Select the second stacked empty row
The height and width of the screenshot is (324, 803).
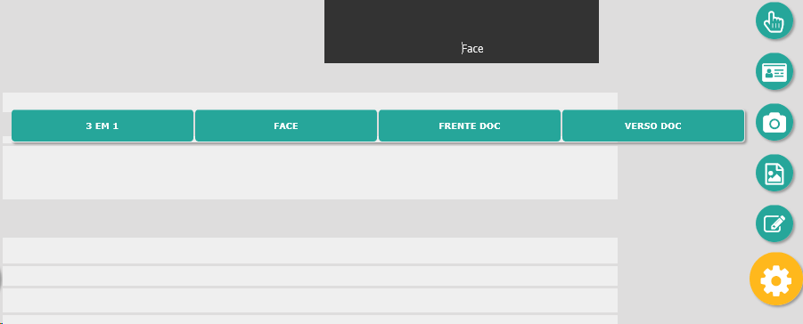[x=310, y=276]
